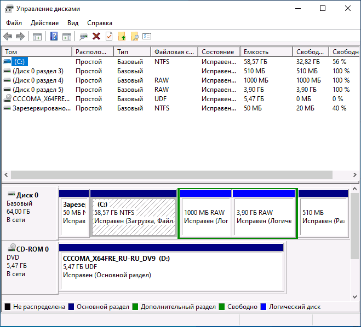This screenshot has width=361, height=327.
Task: Click the green Дополнительный раздел legend swatch
Action: pyautogui.click(x=135, y=307)
